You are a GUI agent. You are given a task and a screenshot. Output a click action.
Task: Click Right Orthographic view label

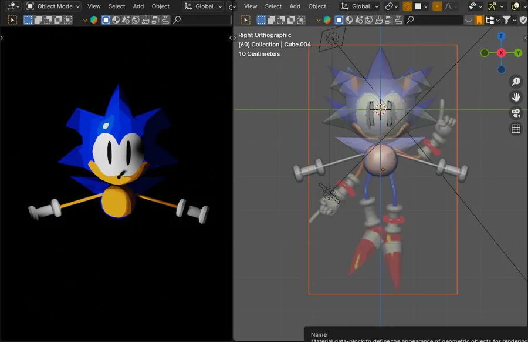click(265, 35)
